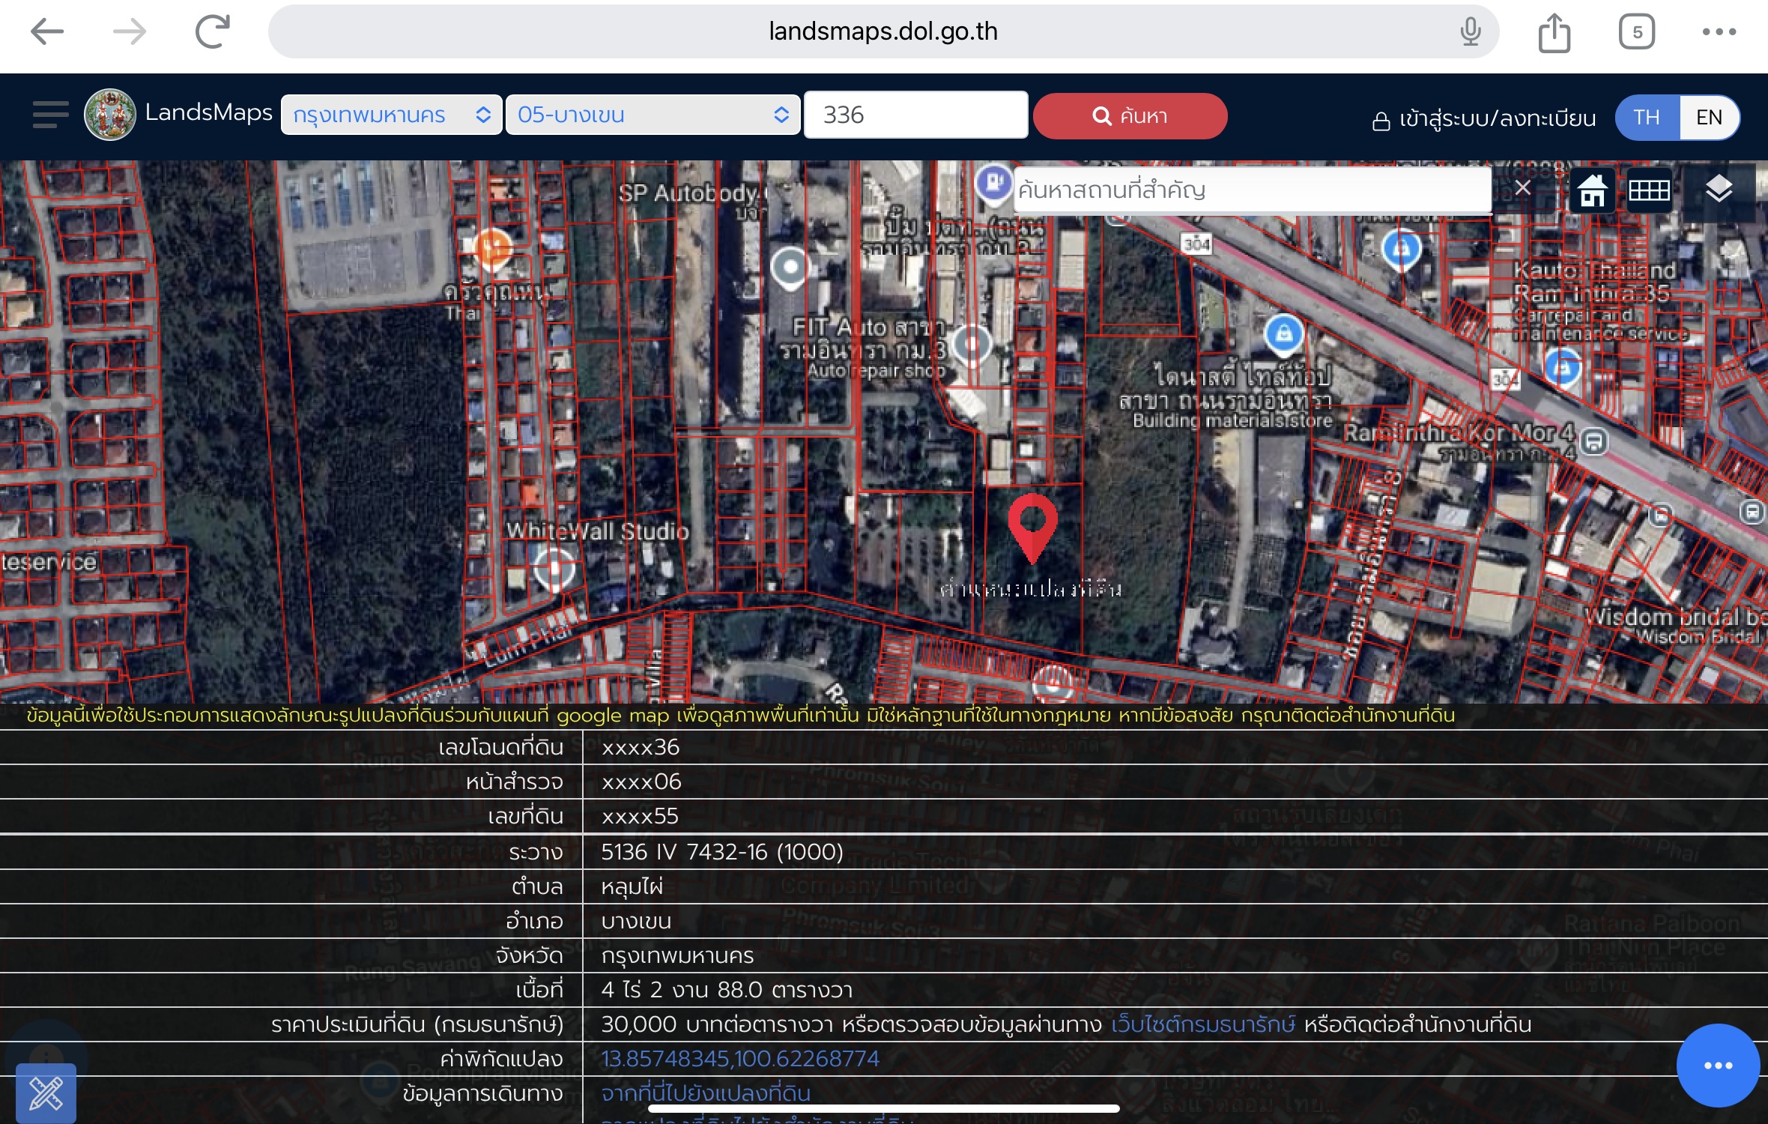Click the home icon on map toolbar
Screen dimensions: 1768x1124
pos(1592,190)
